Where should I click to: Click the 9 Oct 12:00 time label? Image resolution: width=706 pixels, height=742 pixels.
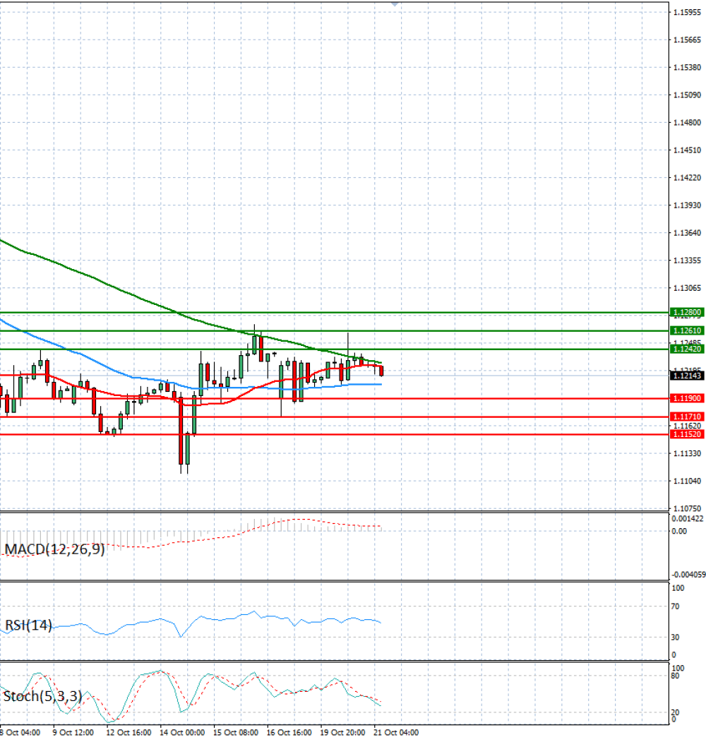pos(73,733)
